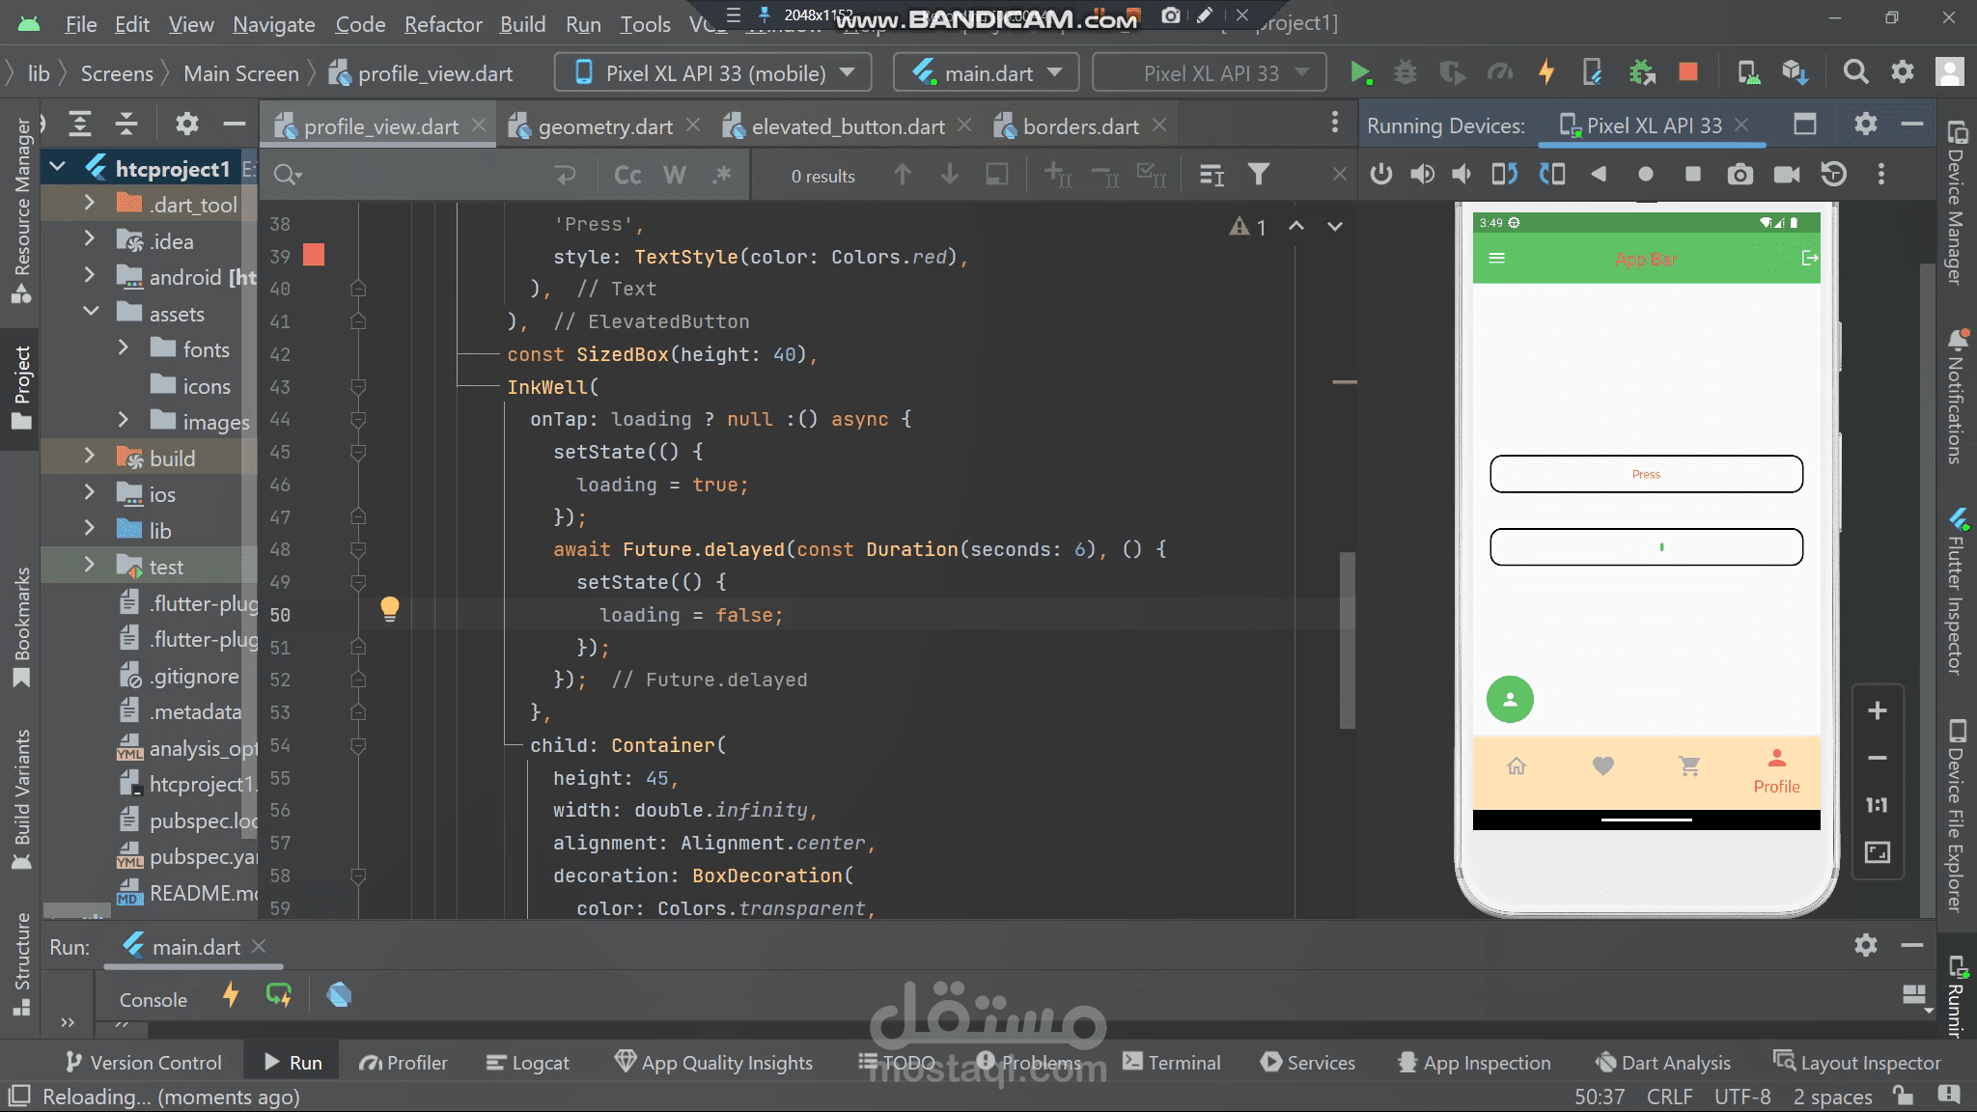This screenshot has height=1112, width=1977.
Task: Open emulator snapshots history icon
Action: click(x=1833, y=174)
